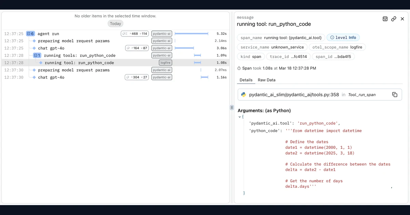
Task: Click the agent run timeline duration bar
Action: point(191,33)
